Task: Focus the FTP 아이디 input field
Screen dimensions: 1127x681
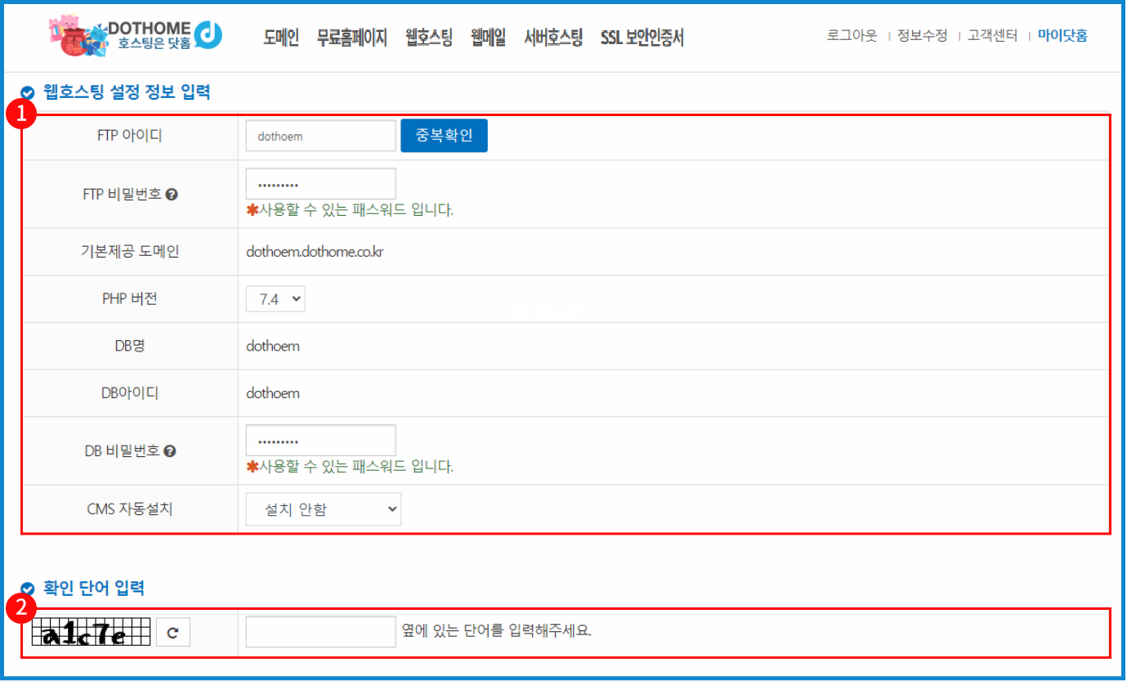Action: point(320,136)
